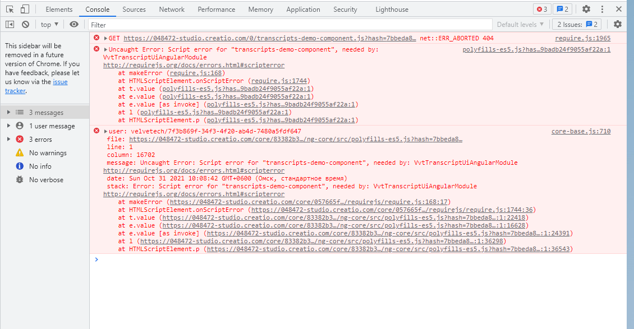Create a live expression with eye icon

tap(73, 24)
